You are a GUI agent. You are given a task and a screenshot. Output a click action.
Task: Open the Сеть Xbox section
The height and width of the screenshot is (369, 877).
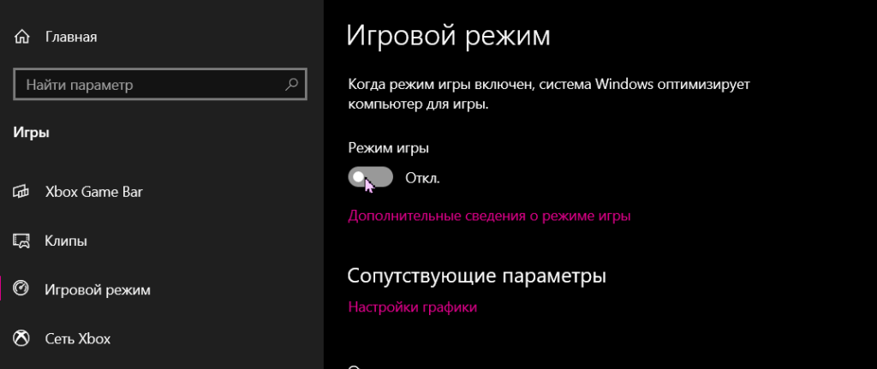tap(77, 338)
